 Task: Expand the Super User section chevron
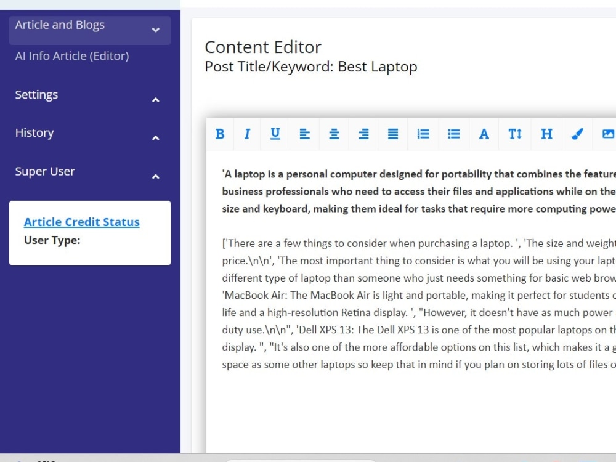point(156,176)
